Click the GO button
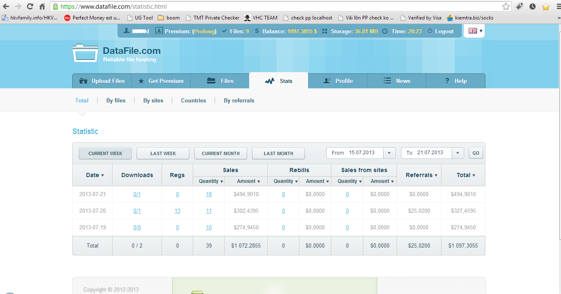 [x=476, y=153]
